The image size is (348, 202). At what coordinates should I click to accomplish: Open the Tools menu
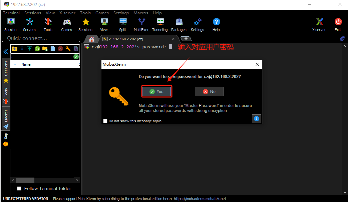(x=85, y=13)
